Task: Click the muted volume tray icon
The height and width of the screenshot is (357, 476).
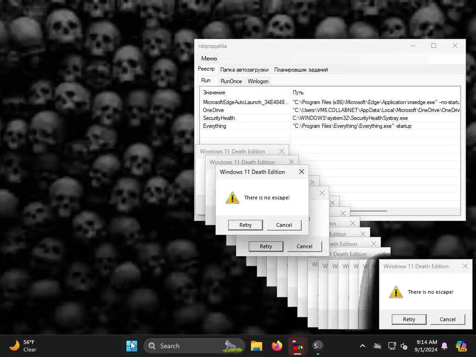Action: tap(404, 346)
